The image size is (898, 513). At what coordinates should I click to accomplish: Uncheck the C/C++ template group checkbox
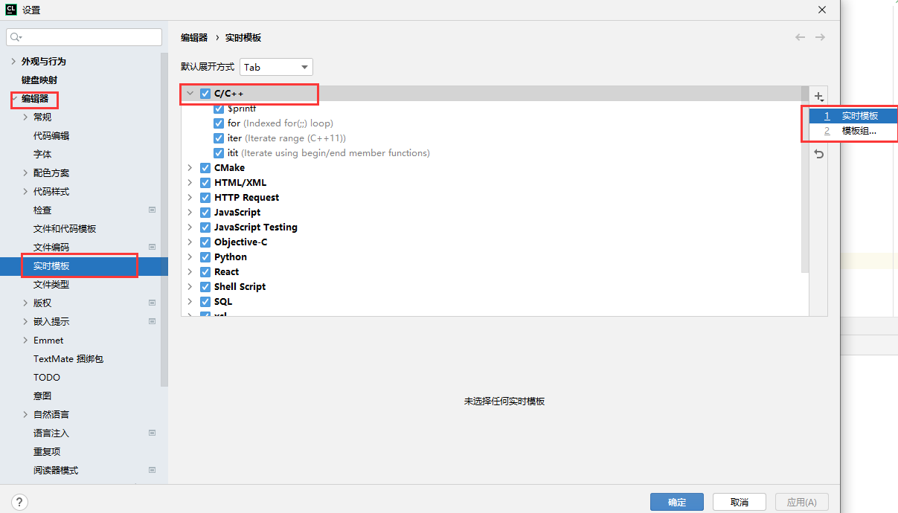[x=205, y=94]
